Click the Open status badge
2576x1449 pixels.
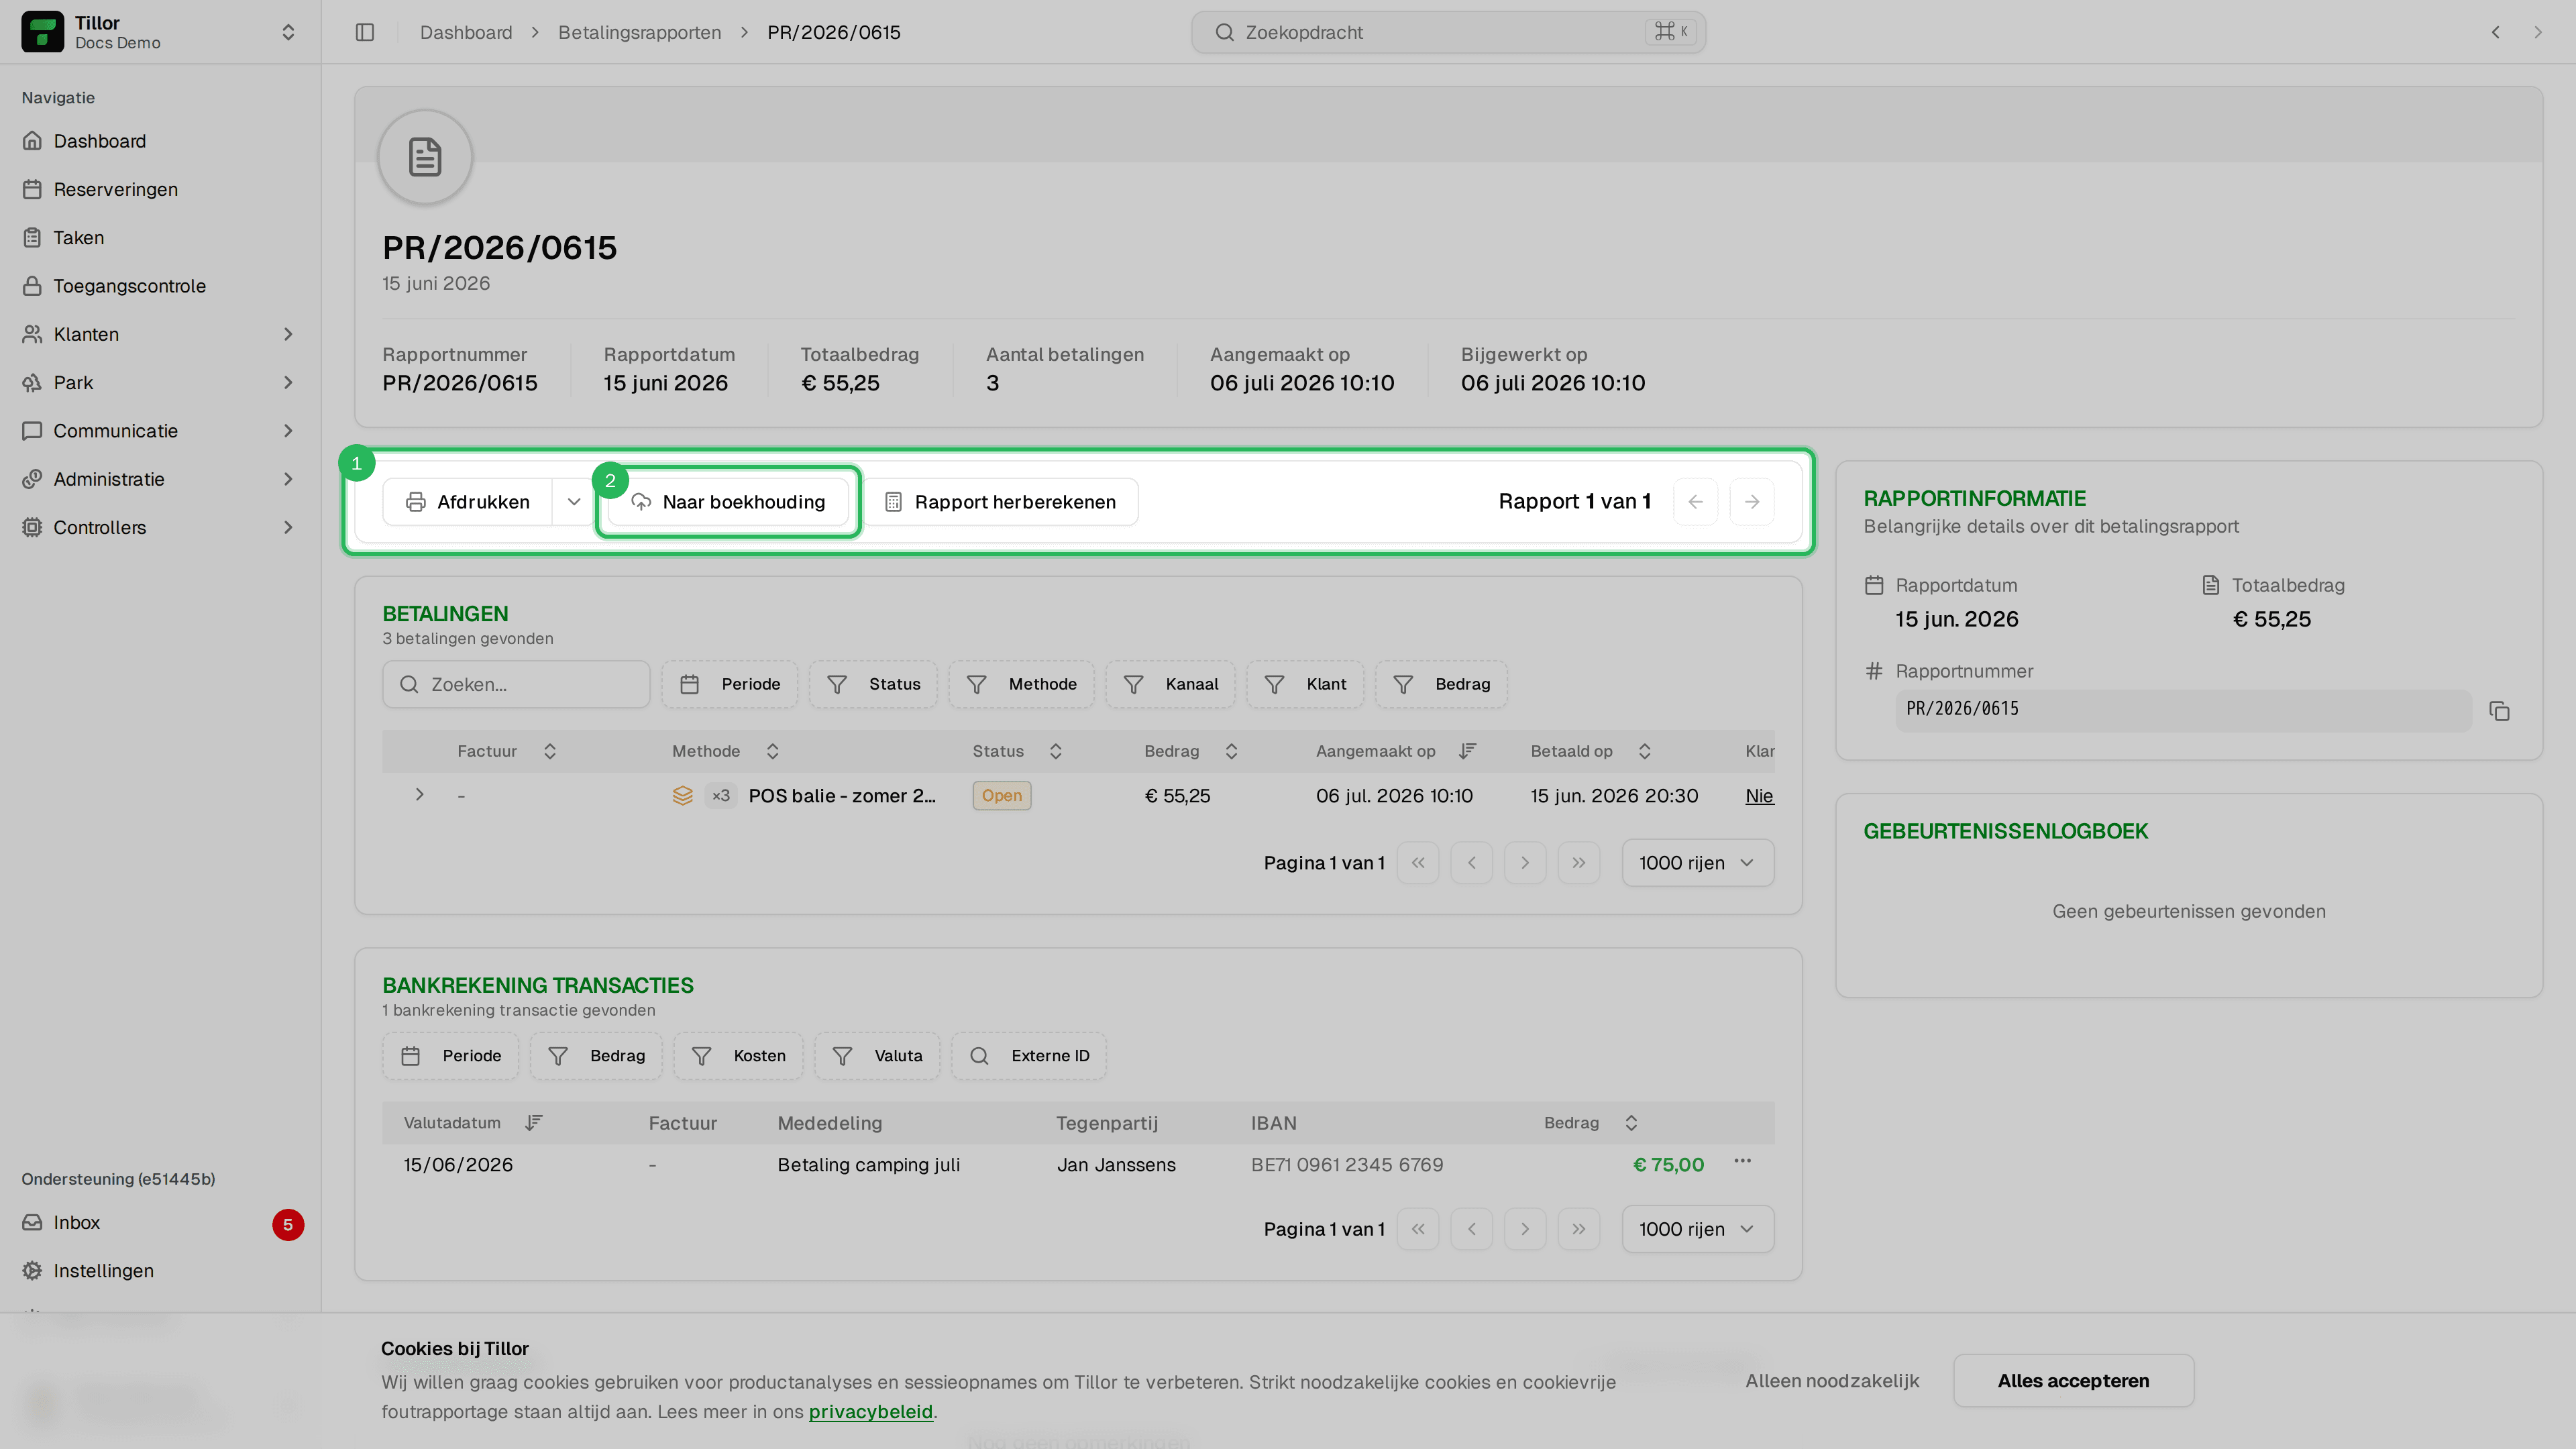point(1002,795)
